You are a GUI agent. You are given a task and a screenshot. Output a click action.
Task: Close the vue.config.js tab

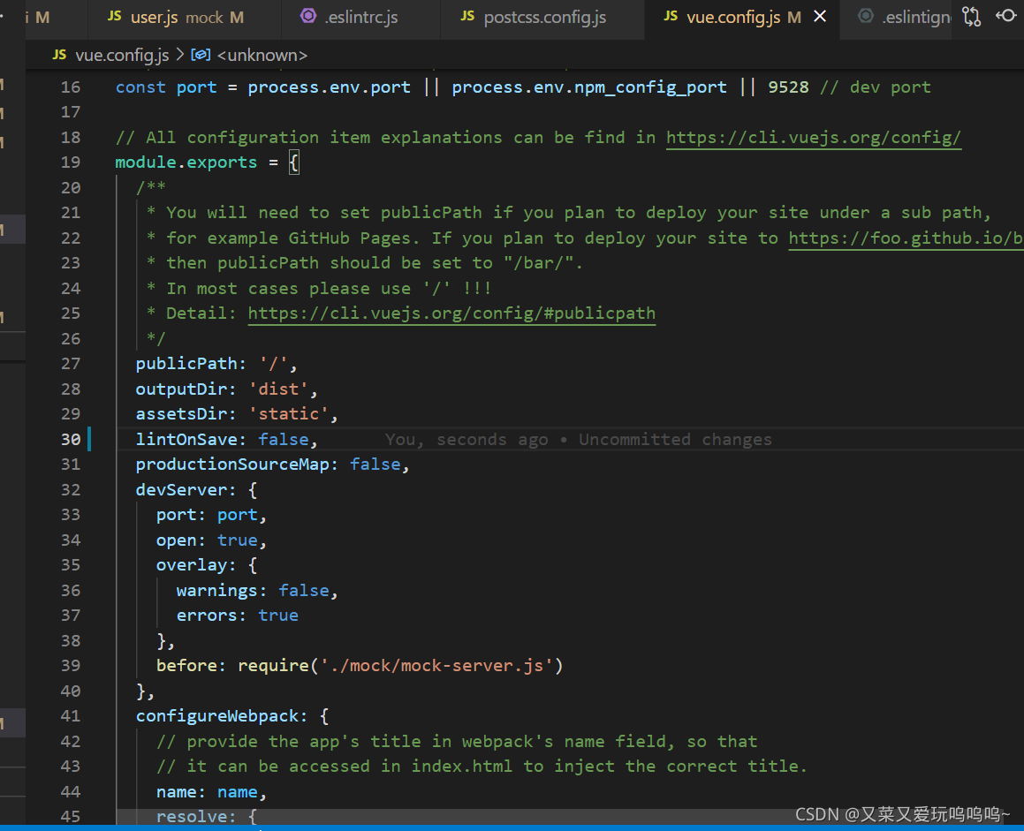[x=820, y=16]
